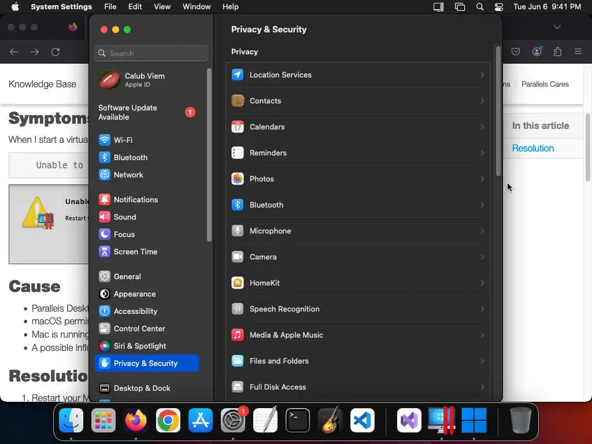Open Appearance settings
This screenshot has width=592, height=444.
(147, 294)
